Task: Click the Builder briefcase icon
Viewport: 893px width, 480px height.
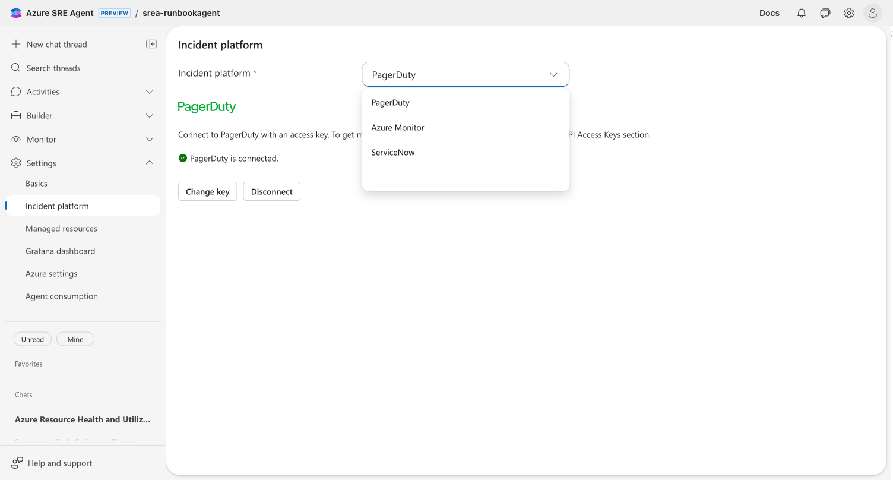Action: point(16,115)
